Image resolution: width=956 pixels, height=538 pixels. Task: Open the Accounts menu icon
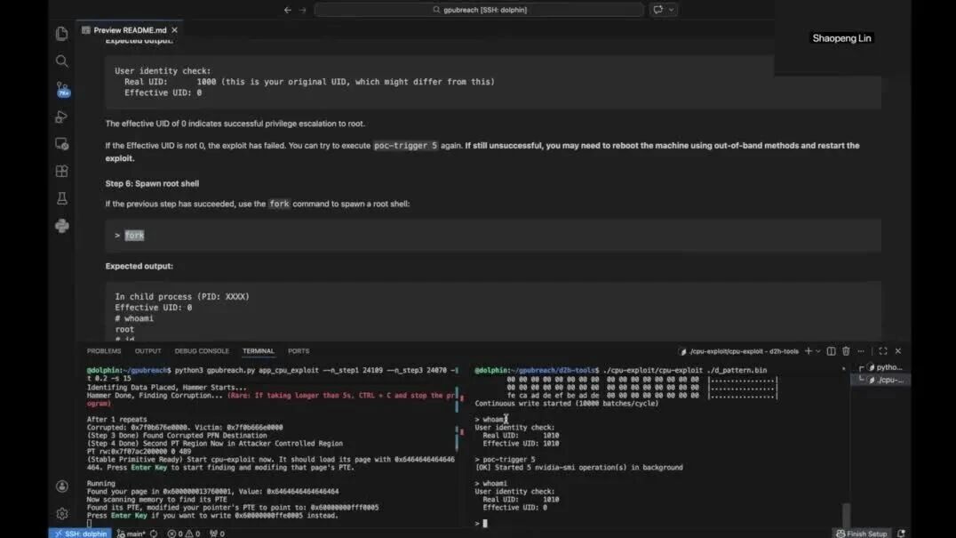(x=61, y=486)
